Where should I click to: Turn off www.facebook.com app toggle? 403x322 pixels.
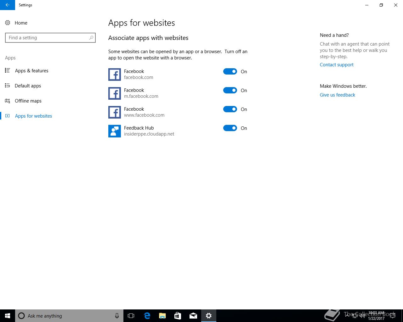230,109
